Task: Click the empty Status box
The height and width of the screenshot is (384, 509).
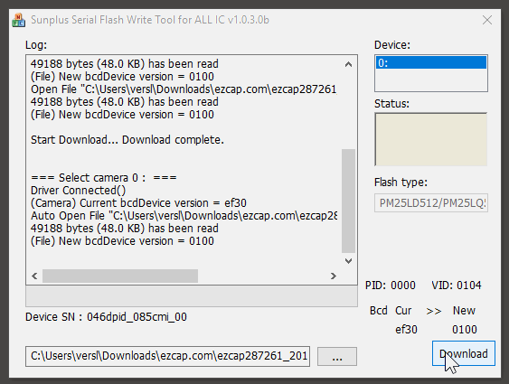Action: [x=431, y=139]
